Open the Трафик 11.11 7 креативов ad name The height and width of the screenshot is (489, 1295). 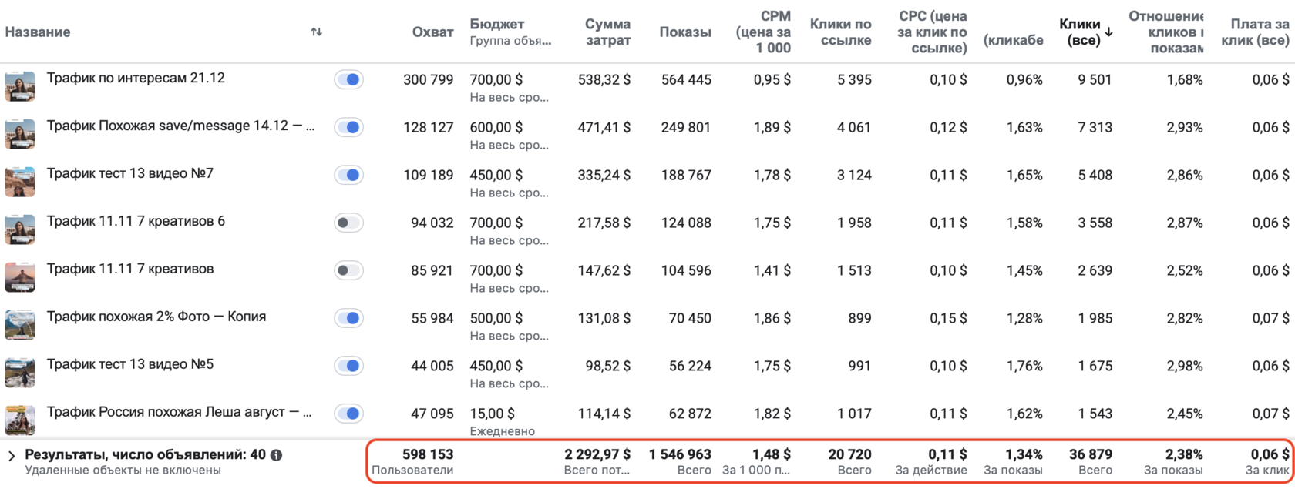point(130,269)
